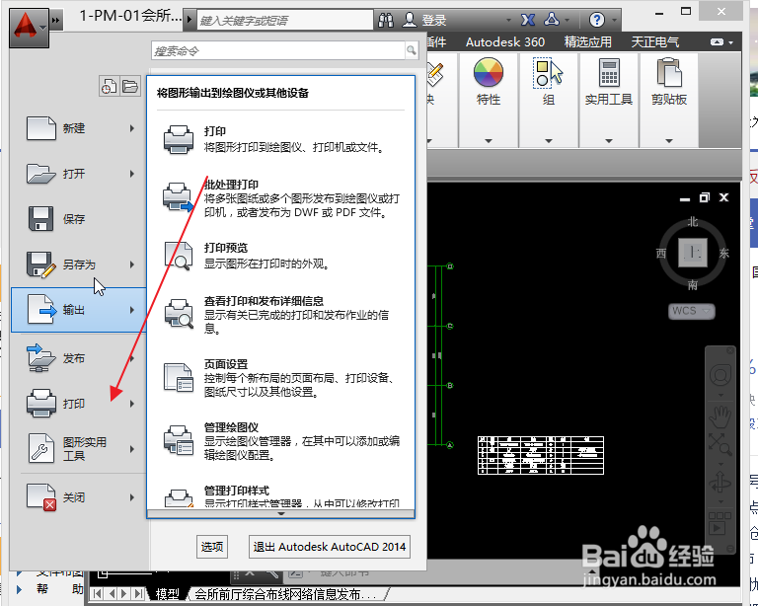Open the 天正电气 ribbon tab
The height and width of the screenshot is (606, 758).
coord(655,42)
